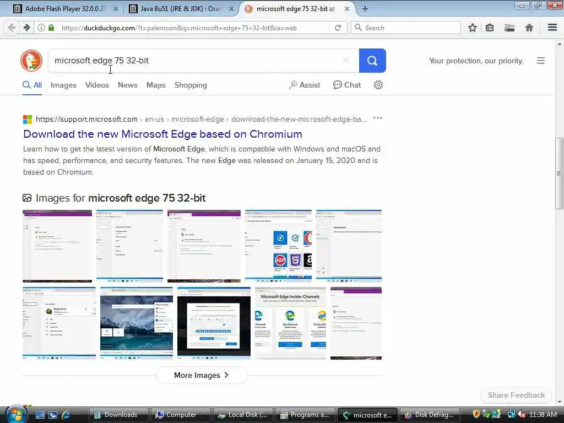The image size is (564, 423).
Task: Click the page vertical scrollbar thumb
Action: tap(560, 172)
